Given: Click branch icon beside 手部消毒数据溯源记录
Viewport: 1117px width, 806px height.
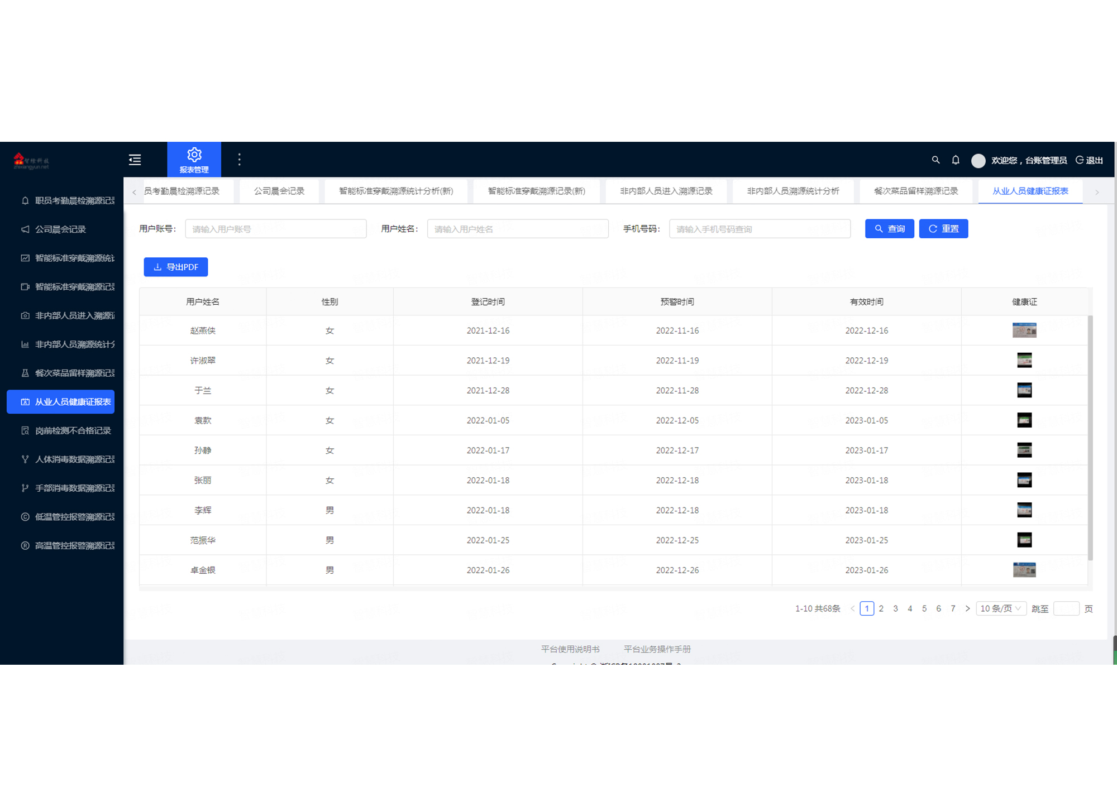Looking at the screenshot, I should point(25,488).
